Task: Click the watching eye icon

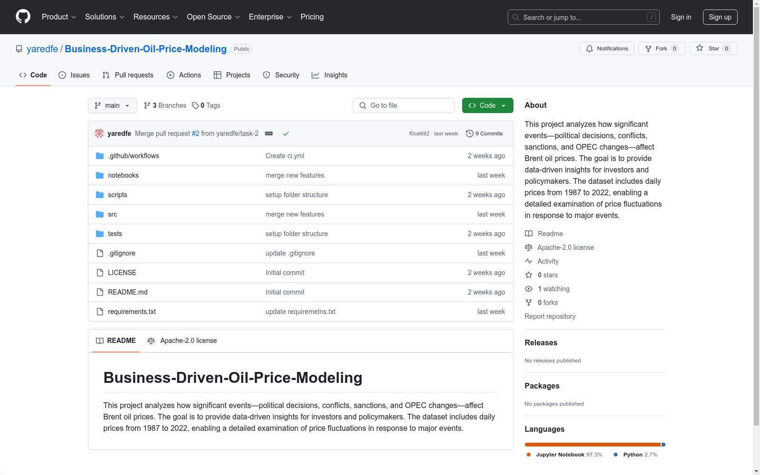Action: click(529, 289)
